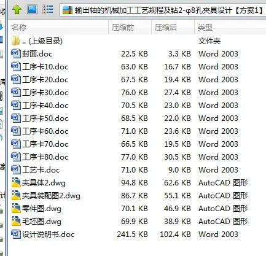Click file name 零件图.dwg
The image size is (266, 256).
point(42,209)
